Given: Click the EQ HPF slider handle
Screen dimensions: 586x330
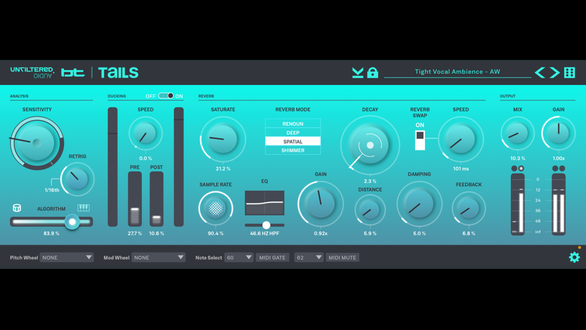Looking at the screenshot, I should [266, 225].
